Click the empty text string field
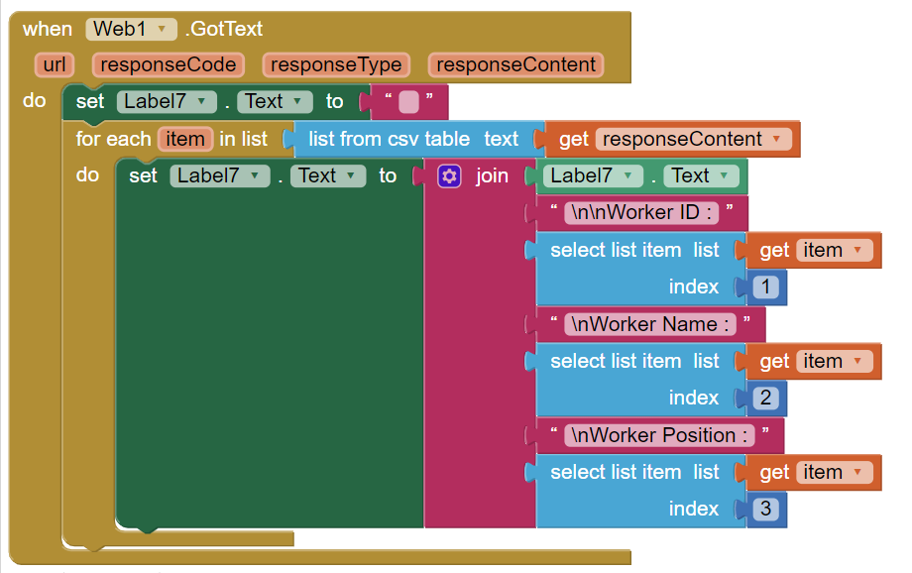 point(408,102)
